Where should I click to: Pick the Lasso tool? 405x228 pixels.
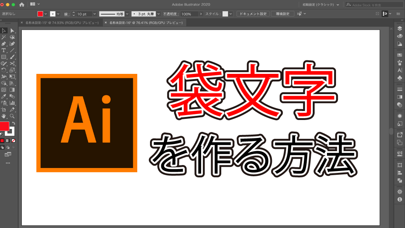pyautogui.click(x=12, y=37)
